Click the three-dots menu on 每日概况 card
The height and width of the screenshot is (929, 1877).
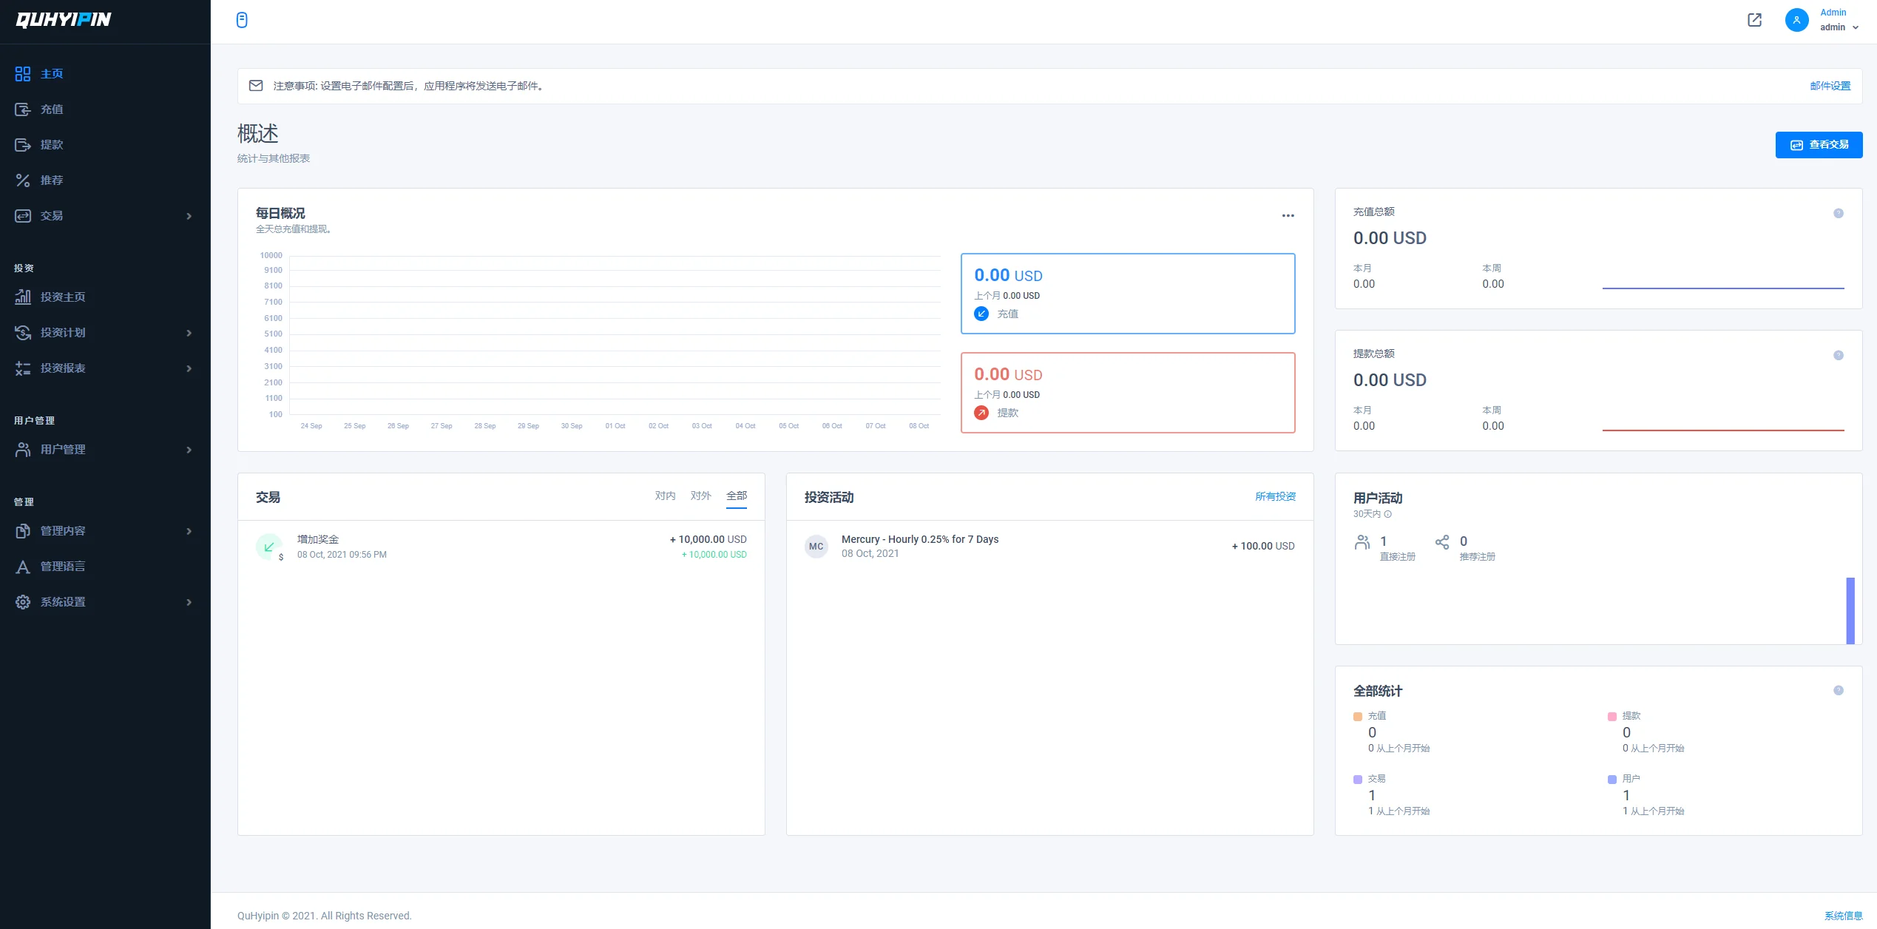coord(1288,215)
